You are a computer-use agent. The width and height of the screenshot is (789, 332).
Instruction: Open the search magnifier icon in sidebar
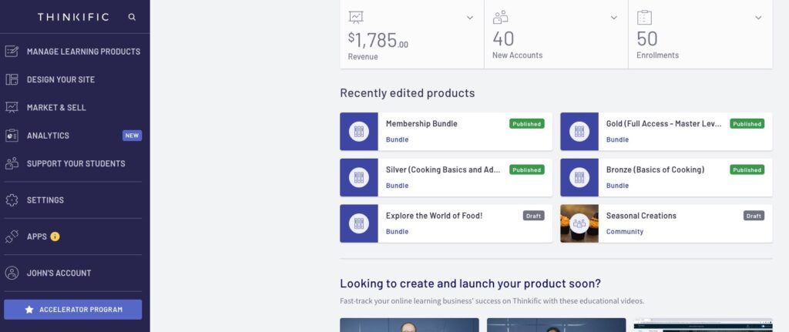pyautogui.click(x=132, y=17)
